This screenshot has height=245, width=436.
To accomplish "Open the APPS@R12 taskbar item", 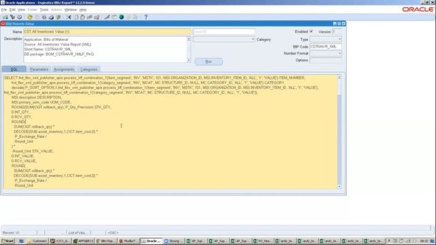I will 83,241.
